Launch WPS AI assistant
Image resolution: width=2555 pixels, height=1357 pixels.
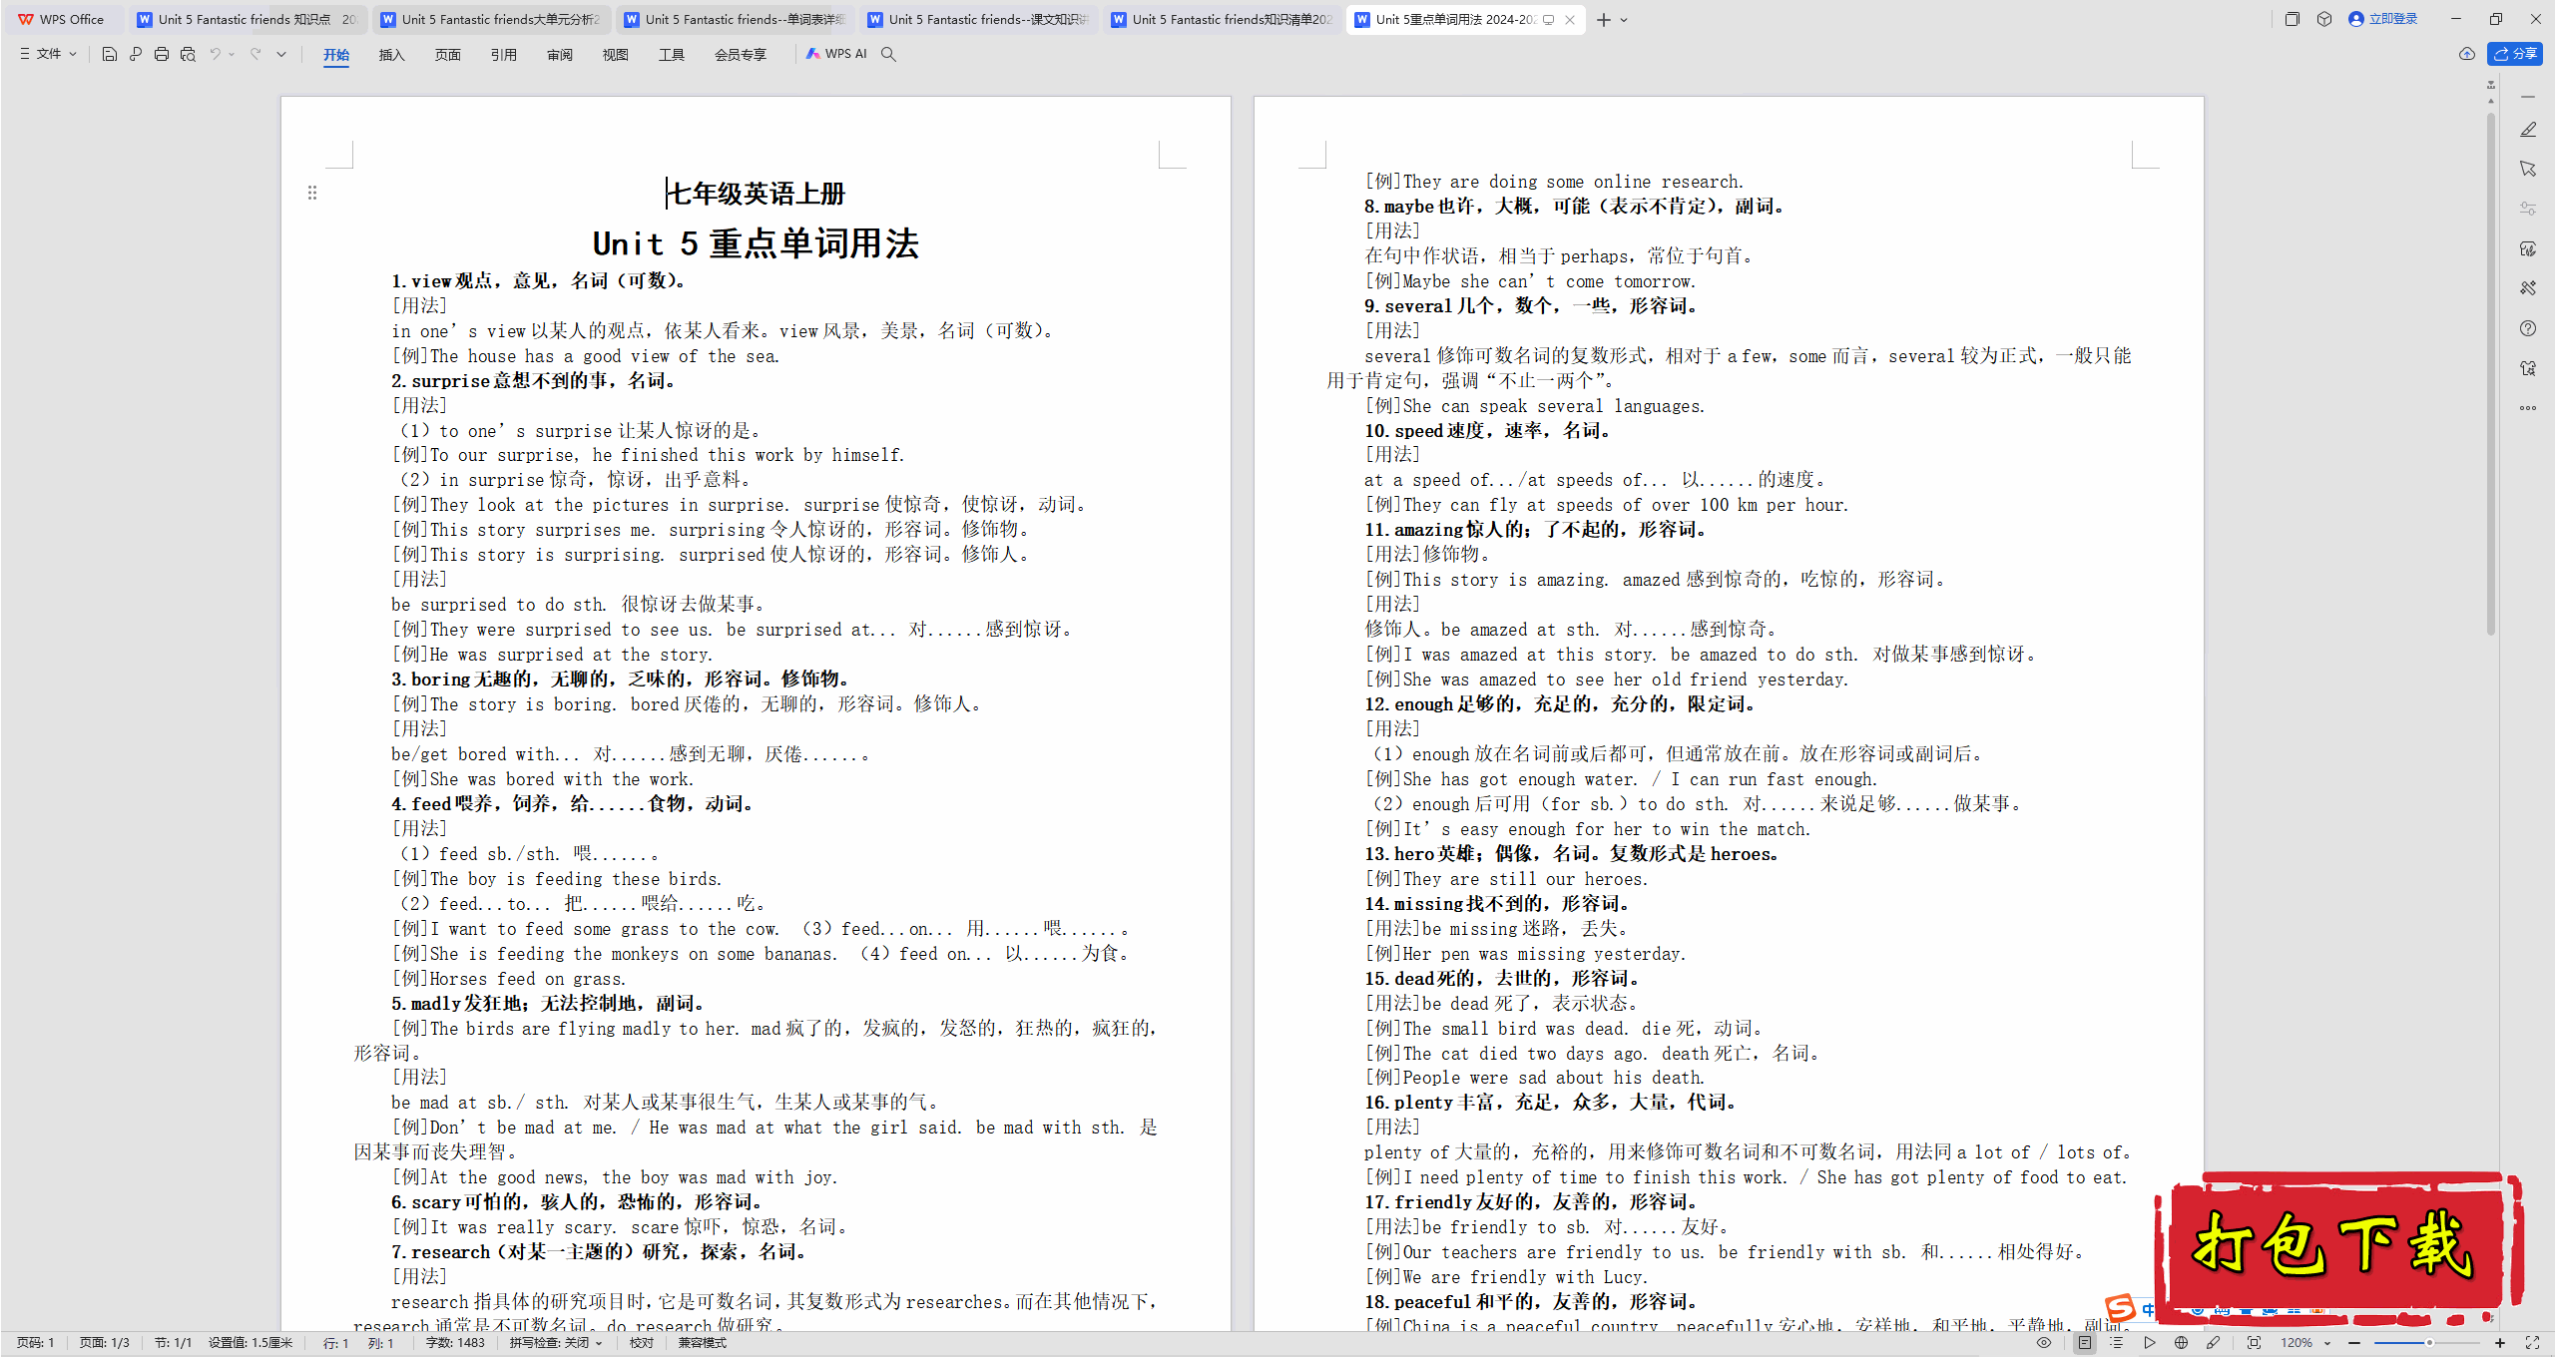[x=836, y=54]
